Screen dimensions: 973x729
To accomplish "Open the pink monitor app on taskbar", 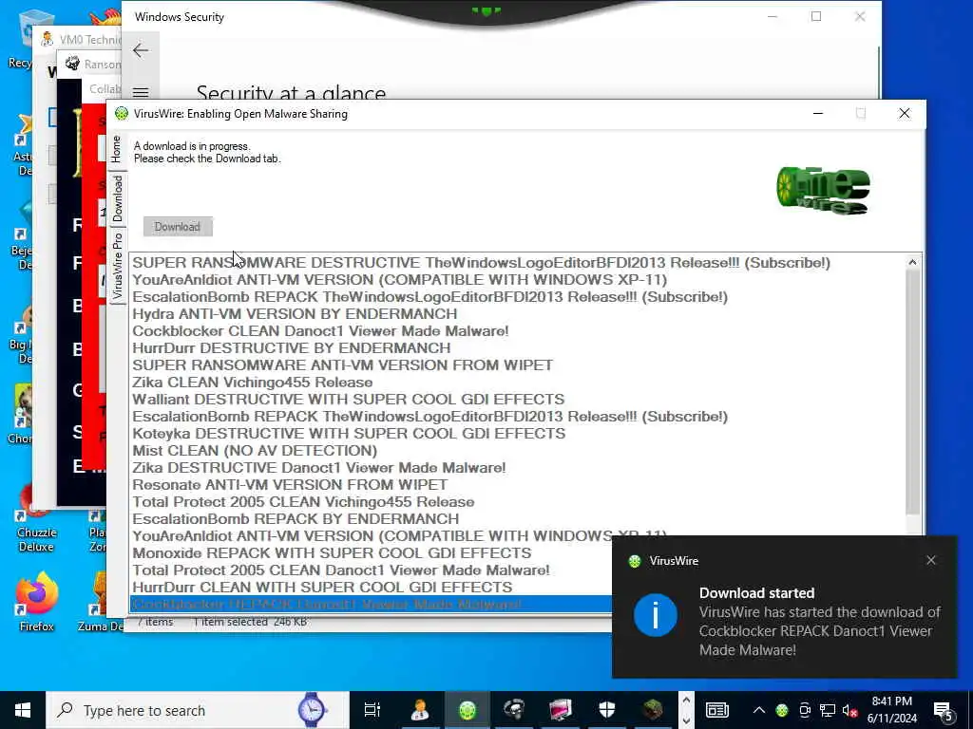I will tap(561, 710).
